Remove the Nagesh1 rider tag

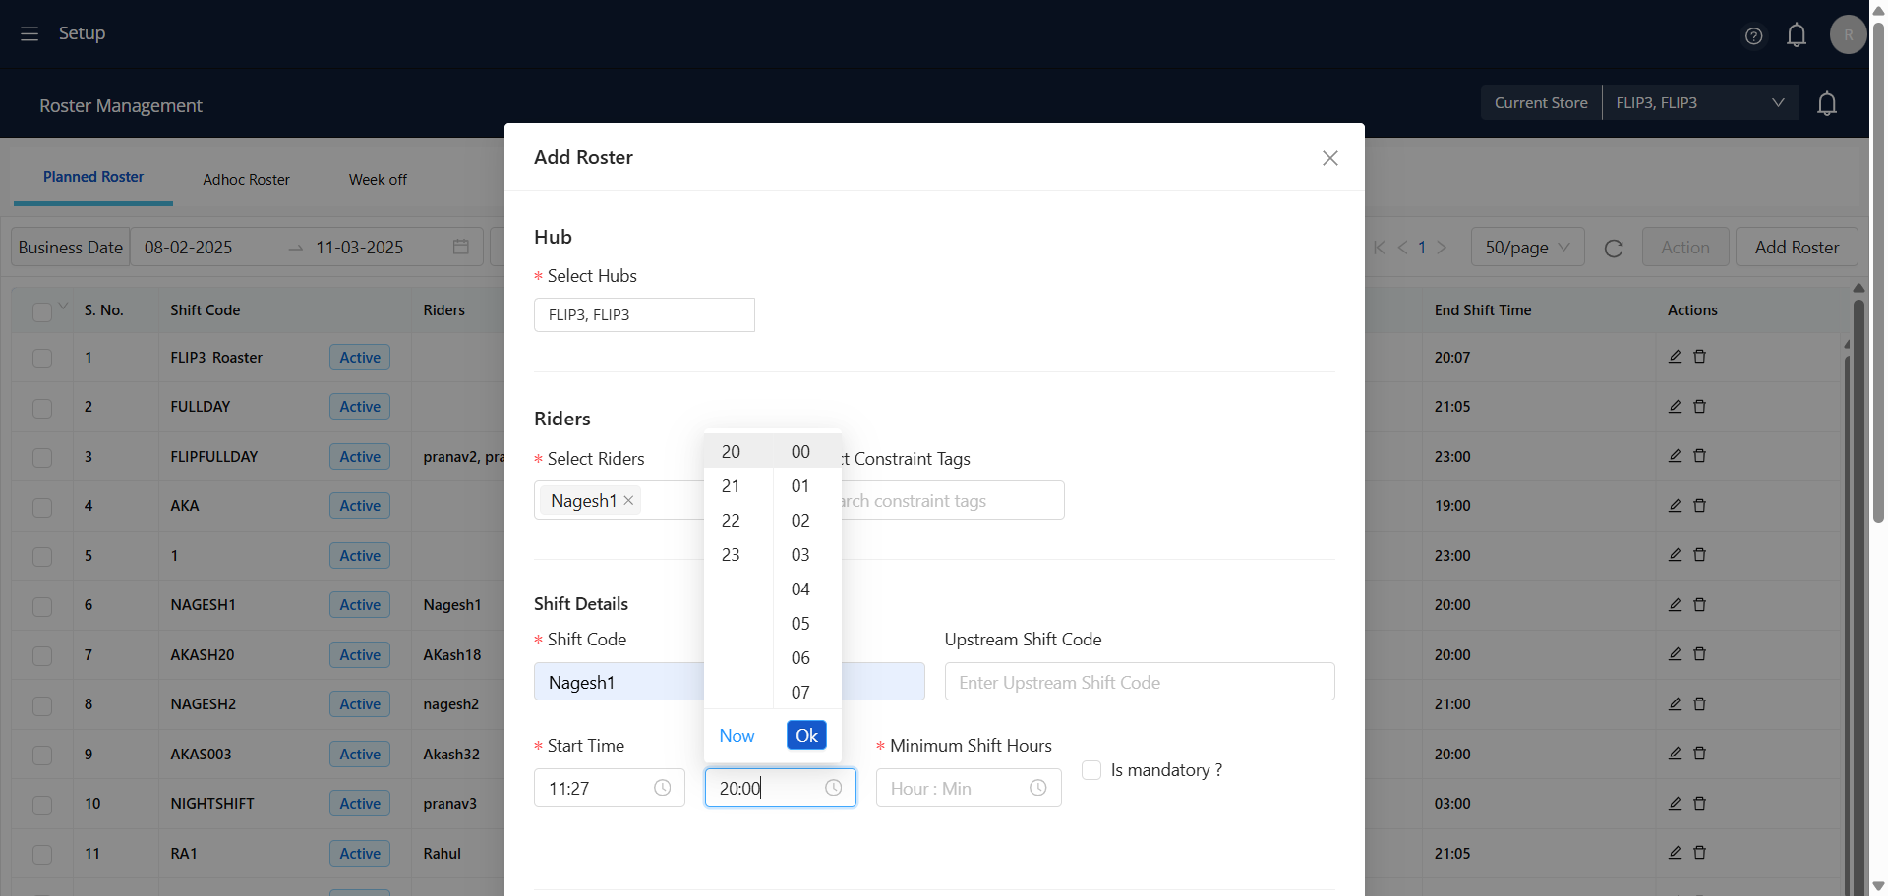628,501
